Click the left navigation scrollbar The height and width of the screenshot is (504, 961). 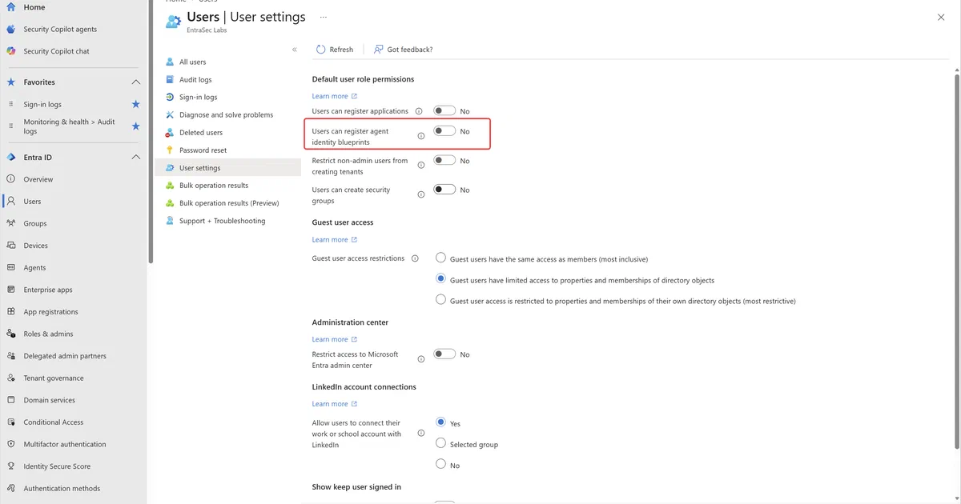tap(151, 132)
